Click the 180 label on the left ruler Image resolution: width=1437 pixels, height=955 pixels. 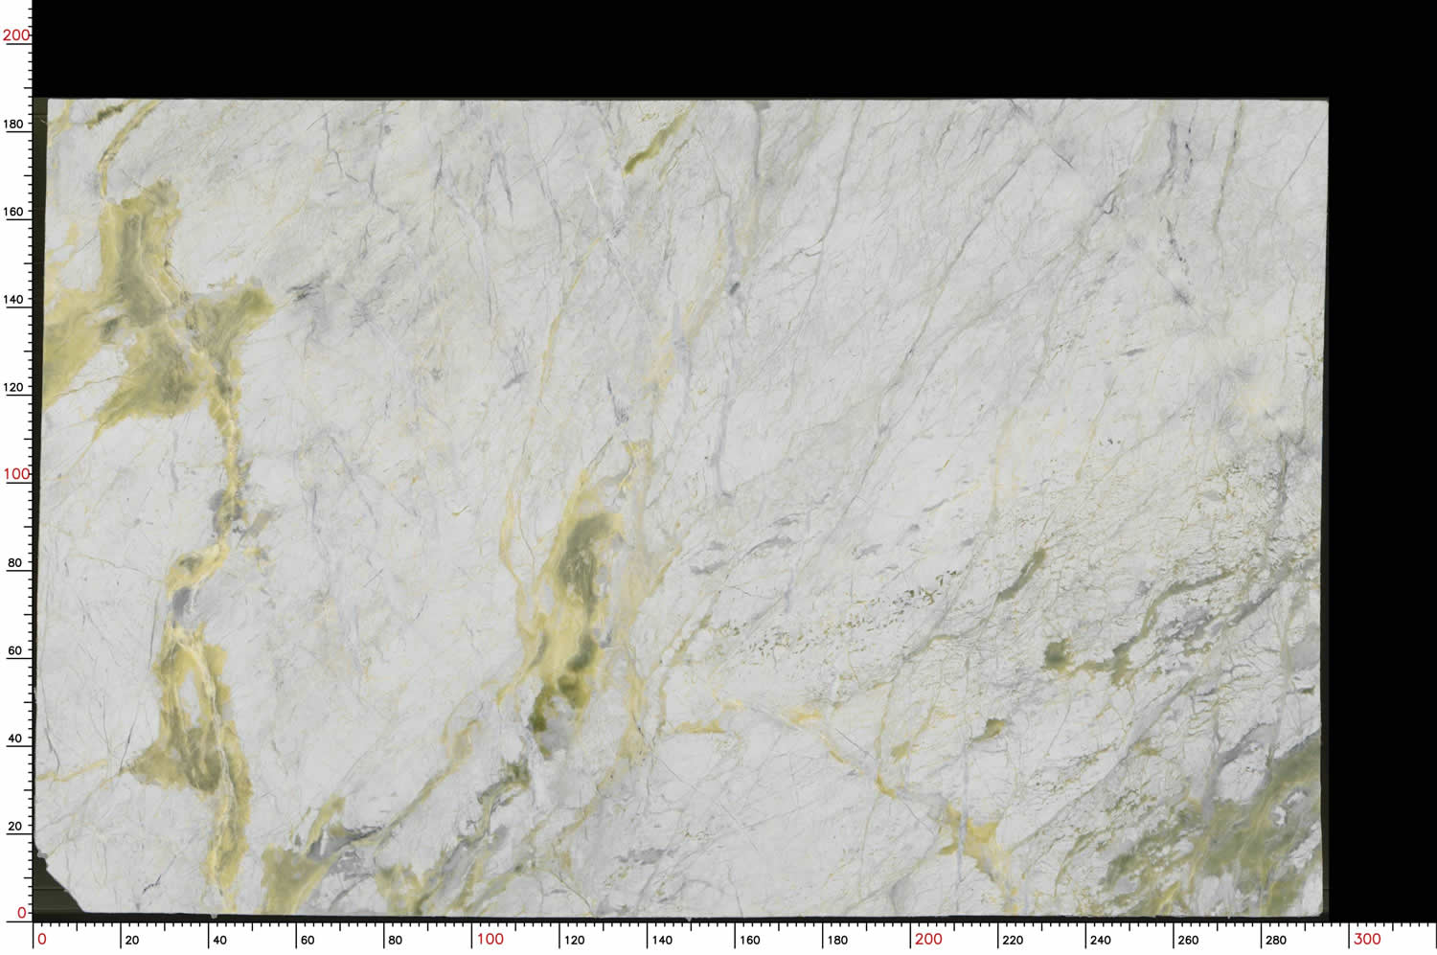(x=13, y=124)
